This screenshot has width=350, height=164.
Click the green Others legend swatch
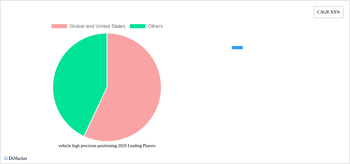click(138, 26)
